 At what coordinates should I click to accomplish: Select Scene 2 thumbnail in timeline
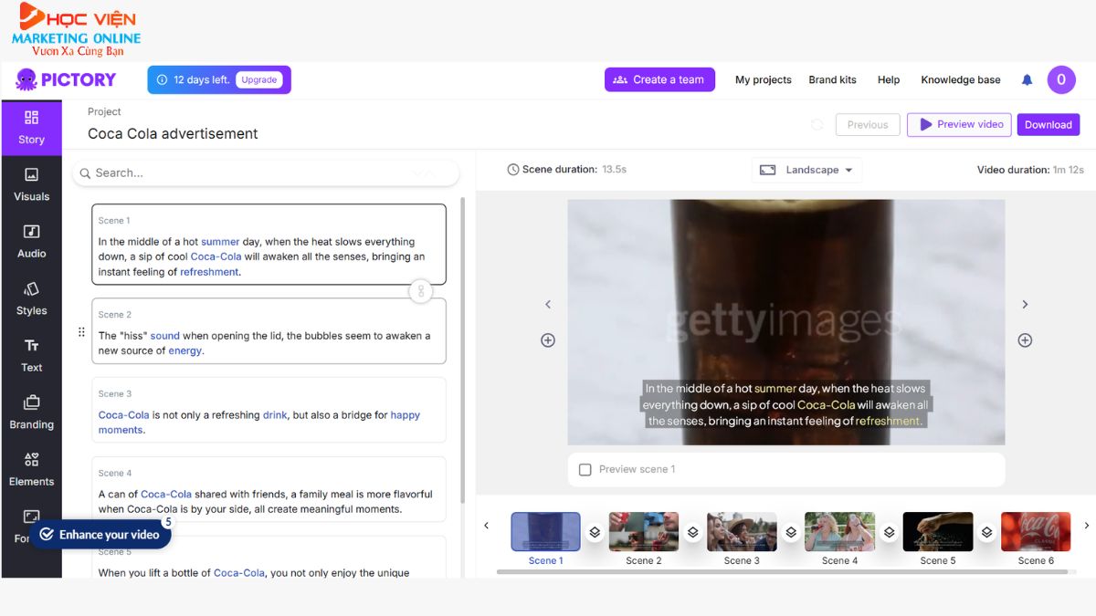tap(644, 532)
